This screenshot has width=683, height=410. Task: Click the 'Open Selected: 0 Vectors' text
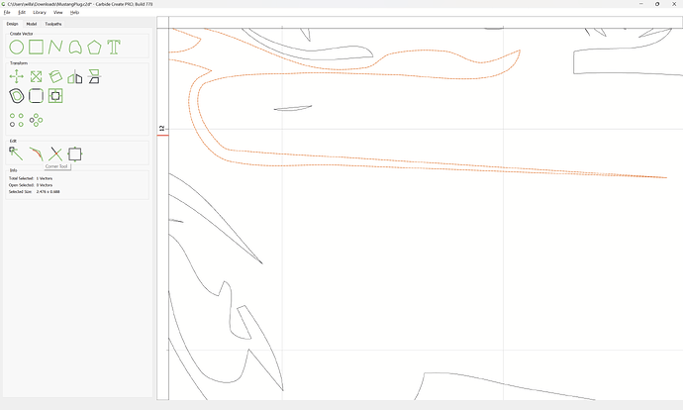click(31, 185)
